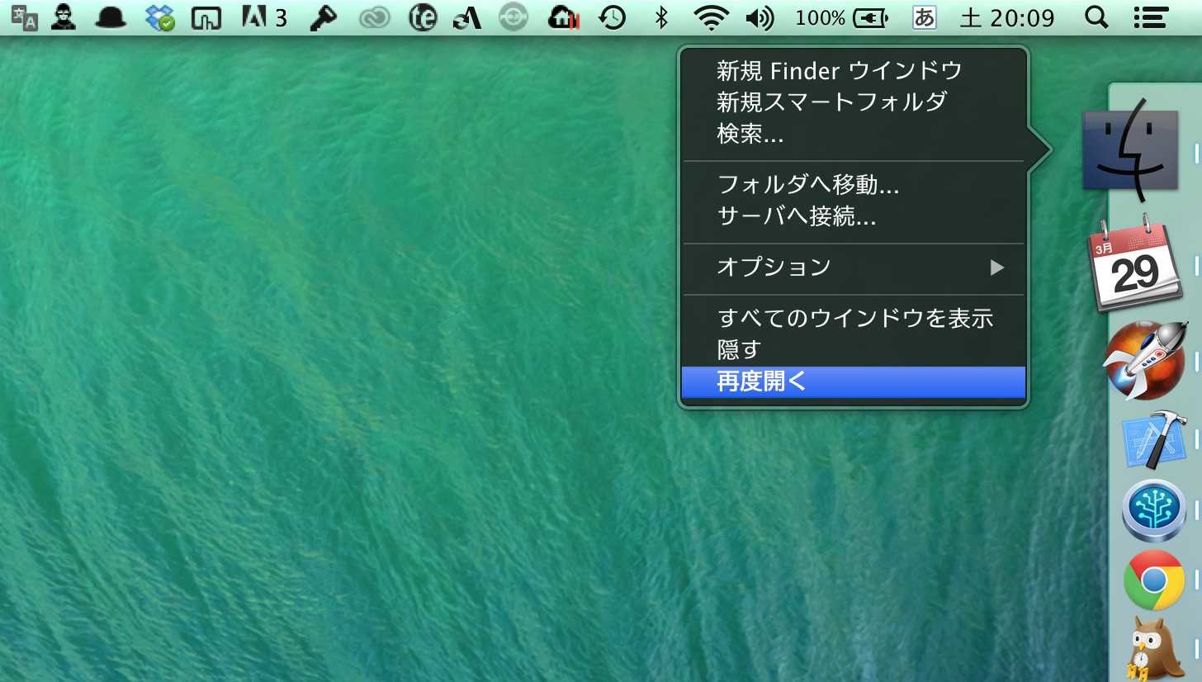1202x682 pixels.
Task: Click the TextExpander 'te' menu bar icon
Action: pyautogui.click(x=423, y=17)
